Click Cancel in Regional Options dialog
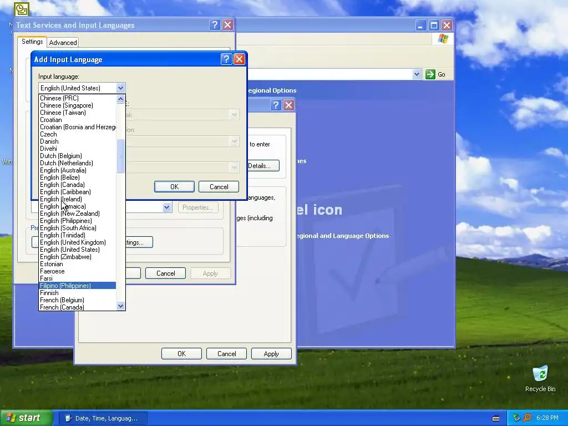 pos(226,353)
